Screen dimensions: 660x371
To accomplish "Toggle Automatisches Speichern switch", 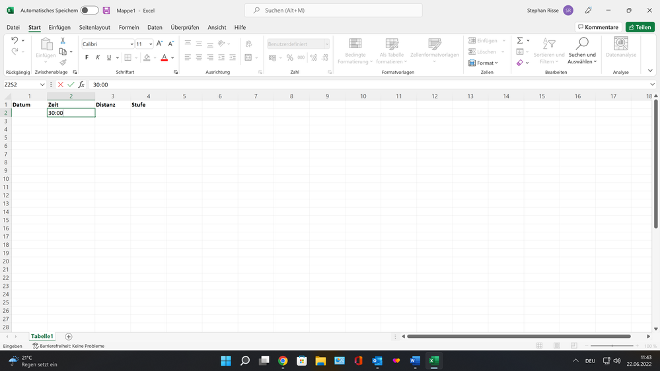I will pyautogui.click(x=90, y=11).
